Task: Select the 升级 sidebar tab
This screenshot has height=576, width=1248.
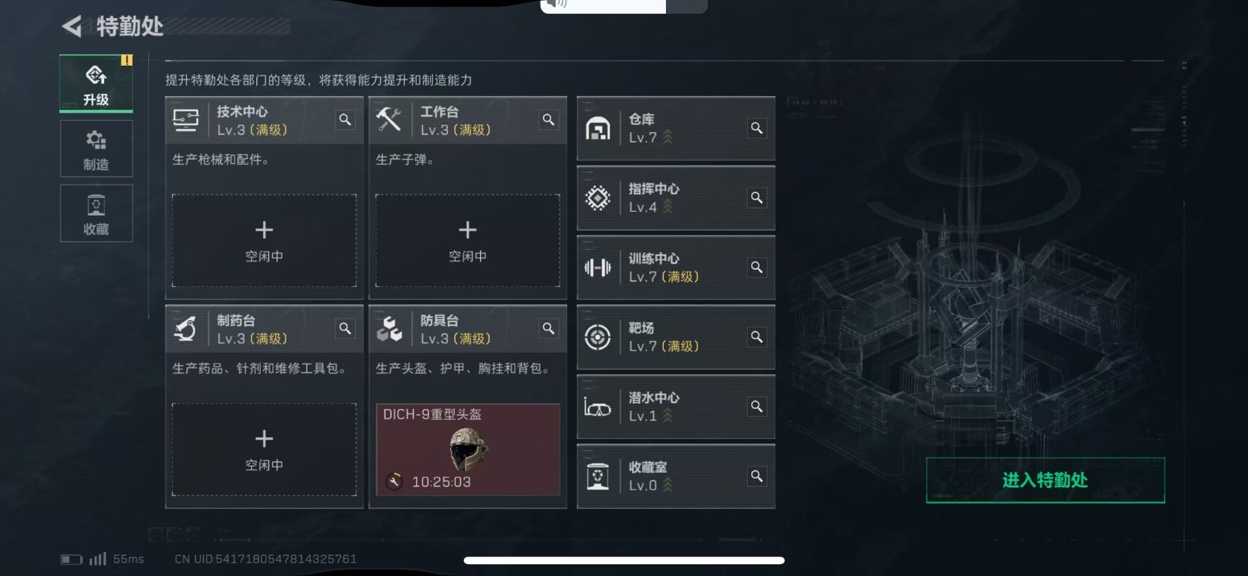Action: click(96, 84)
